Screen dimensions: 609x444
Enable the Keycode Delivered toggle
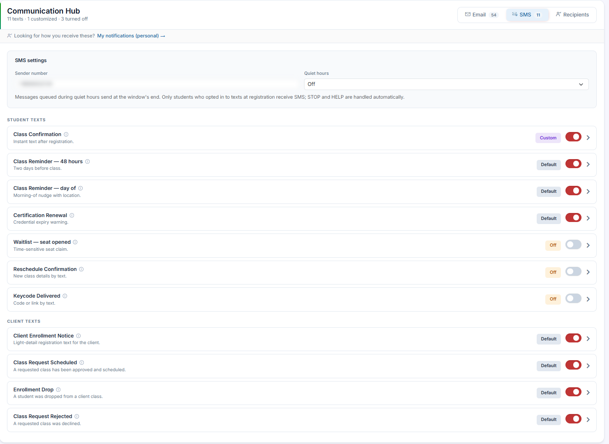[573, 298]
